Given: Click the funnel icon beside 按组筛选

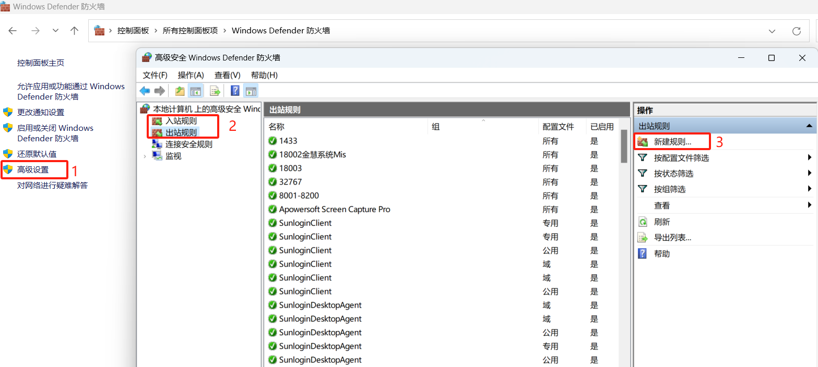Looking at the screenshot, I should coord(643,189).
